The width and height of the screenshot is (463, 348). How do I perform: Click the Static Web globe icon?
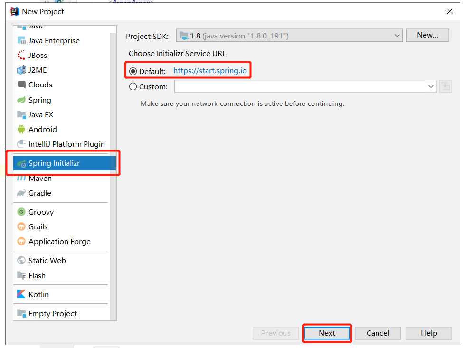[x=21, y=260]
